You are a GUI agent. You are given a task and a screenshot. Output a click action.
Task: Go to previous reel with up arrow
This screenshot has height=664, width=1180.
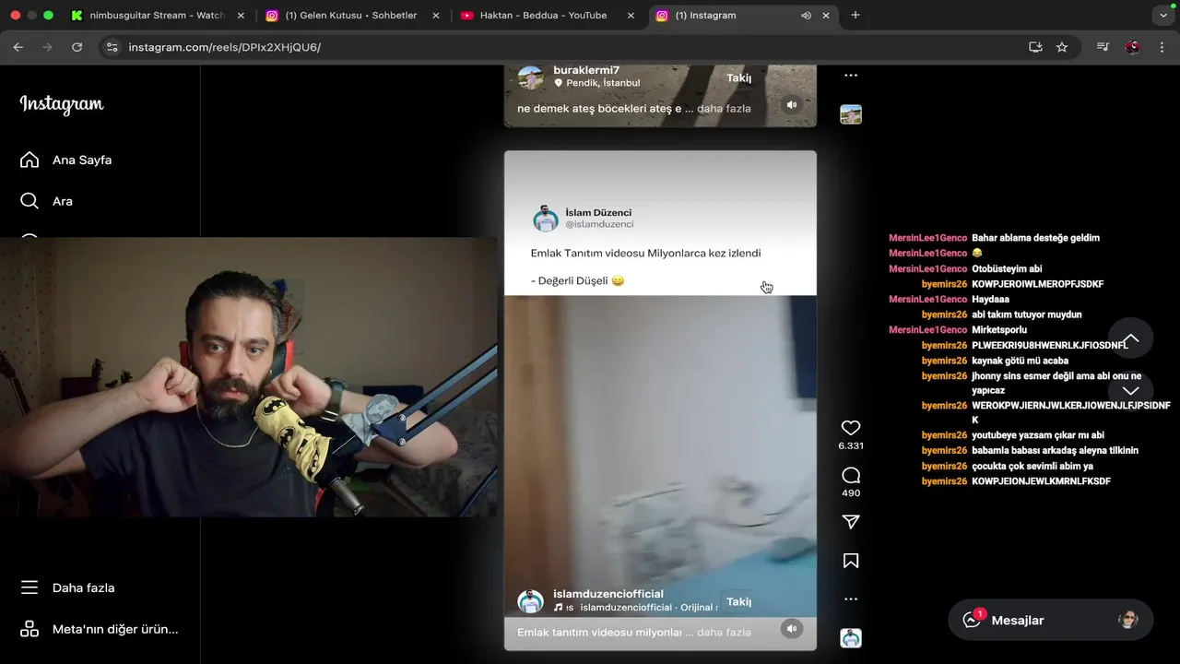click(1130, 338)
